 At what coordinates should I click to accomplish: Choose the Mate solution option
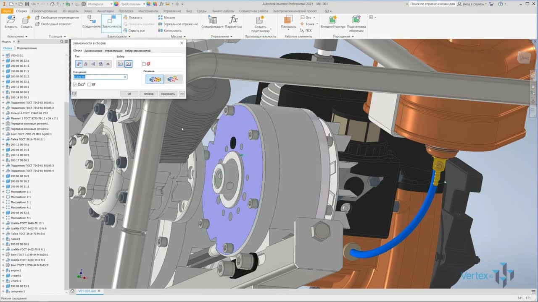[x=155, y=79]
